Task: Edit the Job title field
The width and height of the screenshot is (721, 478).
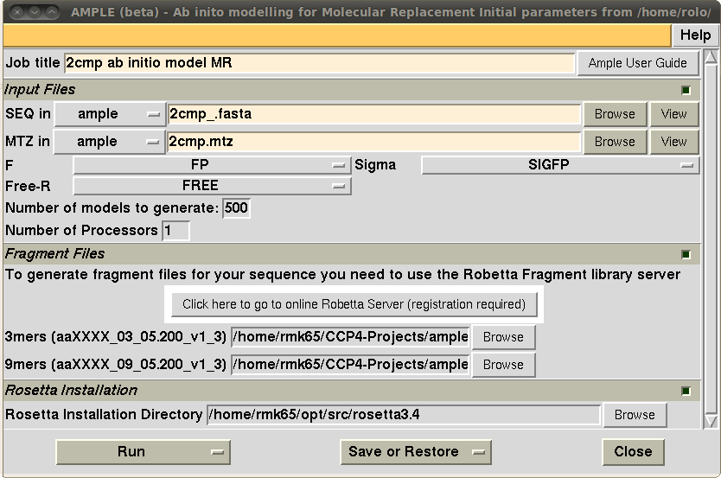Action: pos(320,63)
